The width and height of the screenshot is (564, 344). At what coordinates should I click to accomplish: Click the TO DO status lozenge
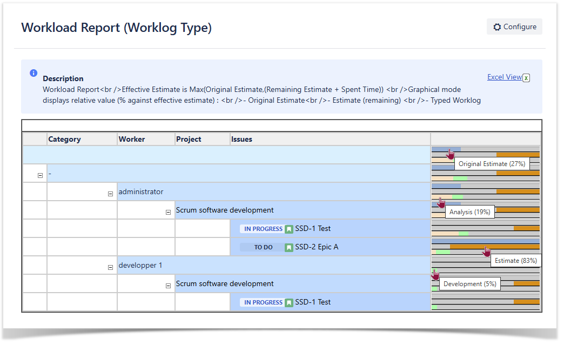(263, 247)
